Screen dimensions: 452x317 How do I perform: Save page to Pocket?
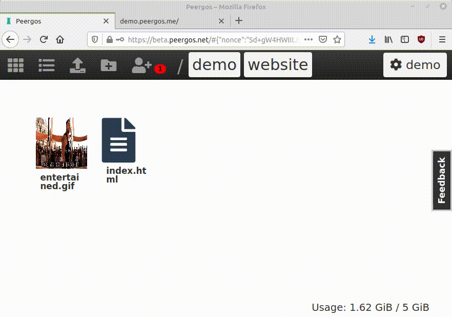[x=323, y=39]
